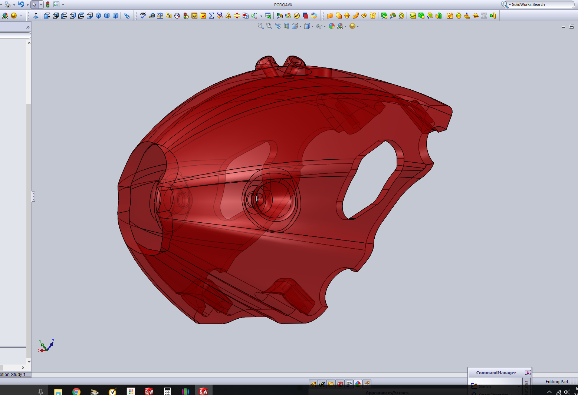Click the left panel scroll up arrow
The image size is (578, 395).
pyautogui.click(x=29, y=43)
